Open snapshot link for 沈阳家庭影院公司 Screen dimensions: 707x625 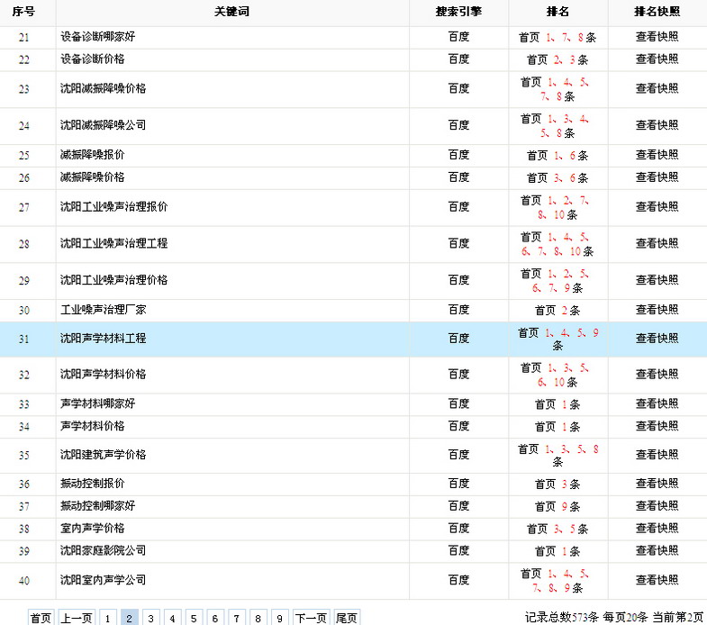[657, 551]
